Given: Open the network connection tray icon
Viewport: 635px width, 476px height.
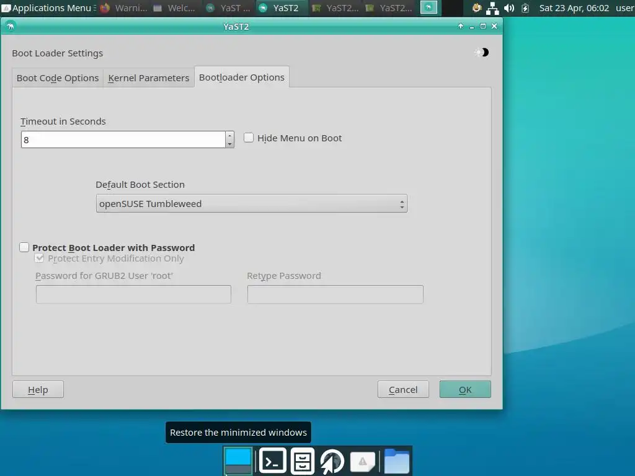Looking at the screenshot, I should coord(492,8).
